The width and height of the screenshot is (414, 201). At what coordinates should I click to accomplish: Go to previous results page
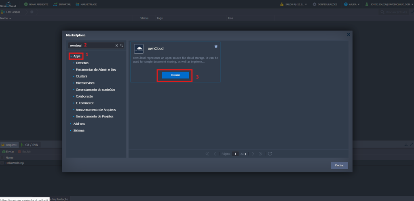(215, 154)
